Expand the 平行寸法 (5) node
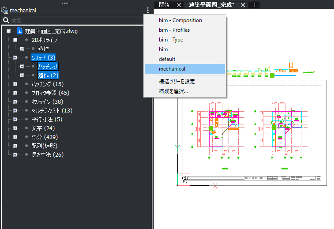 pos(15,120)
